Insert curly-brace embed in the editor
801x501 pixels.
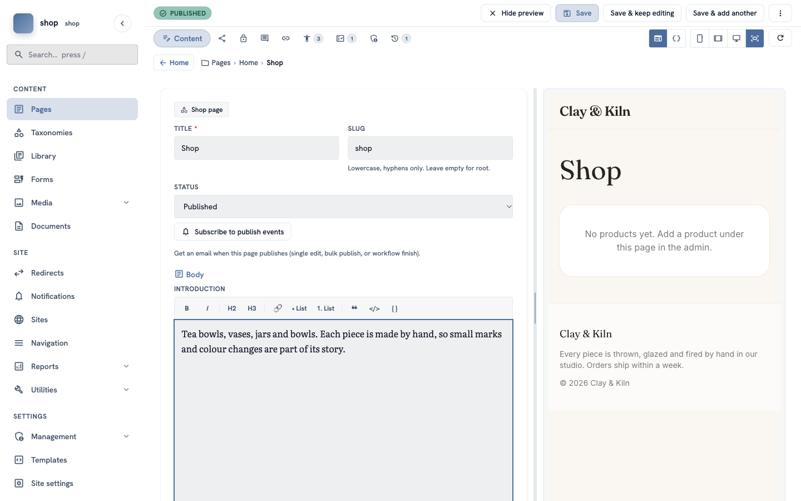394,308
